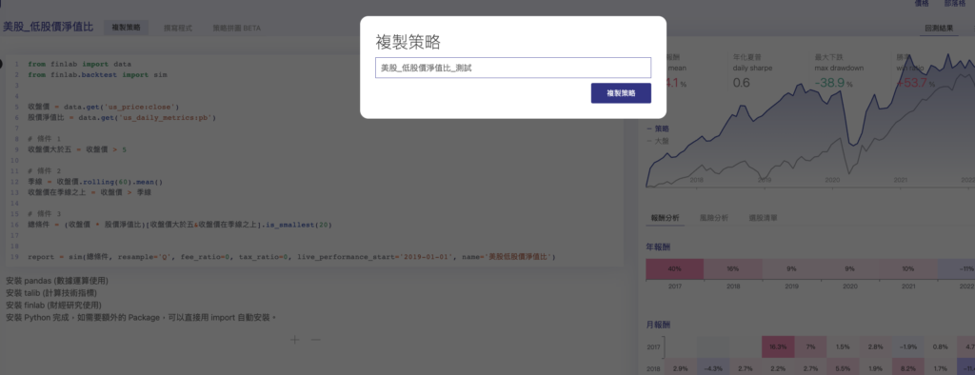Select the 複製策略 tab beside the strategy title
The height and width of the screenshot is (375, 975).
coord(127,28)
